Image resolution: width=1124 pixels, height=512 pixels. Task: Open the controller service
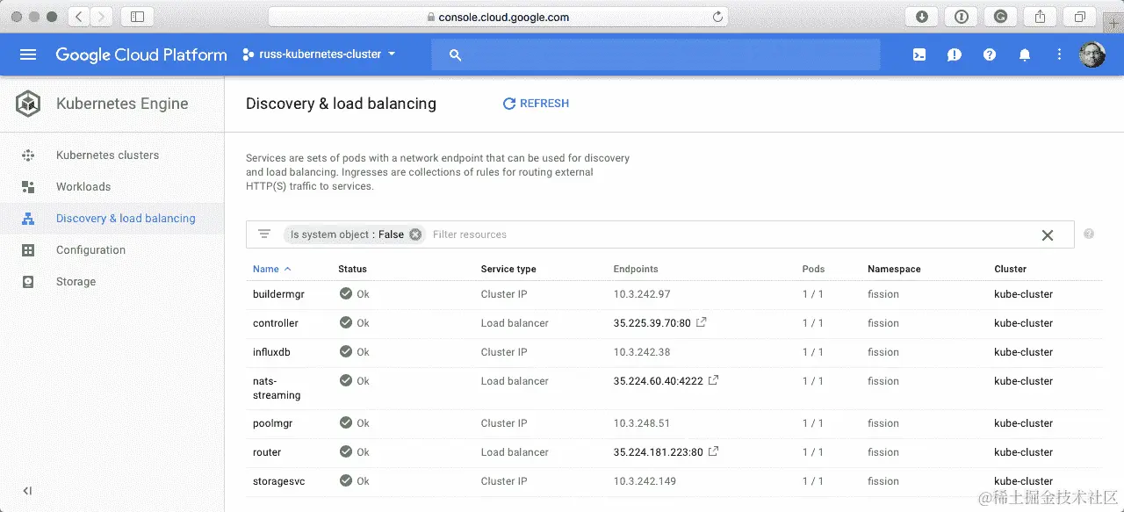click(x=276, y=323)
